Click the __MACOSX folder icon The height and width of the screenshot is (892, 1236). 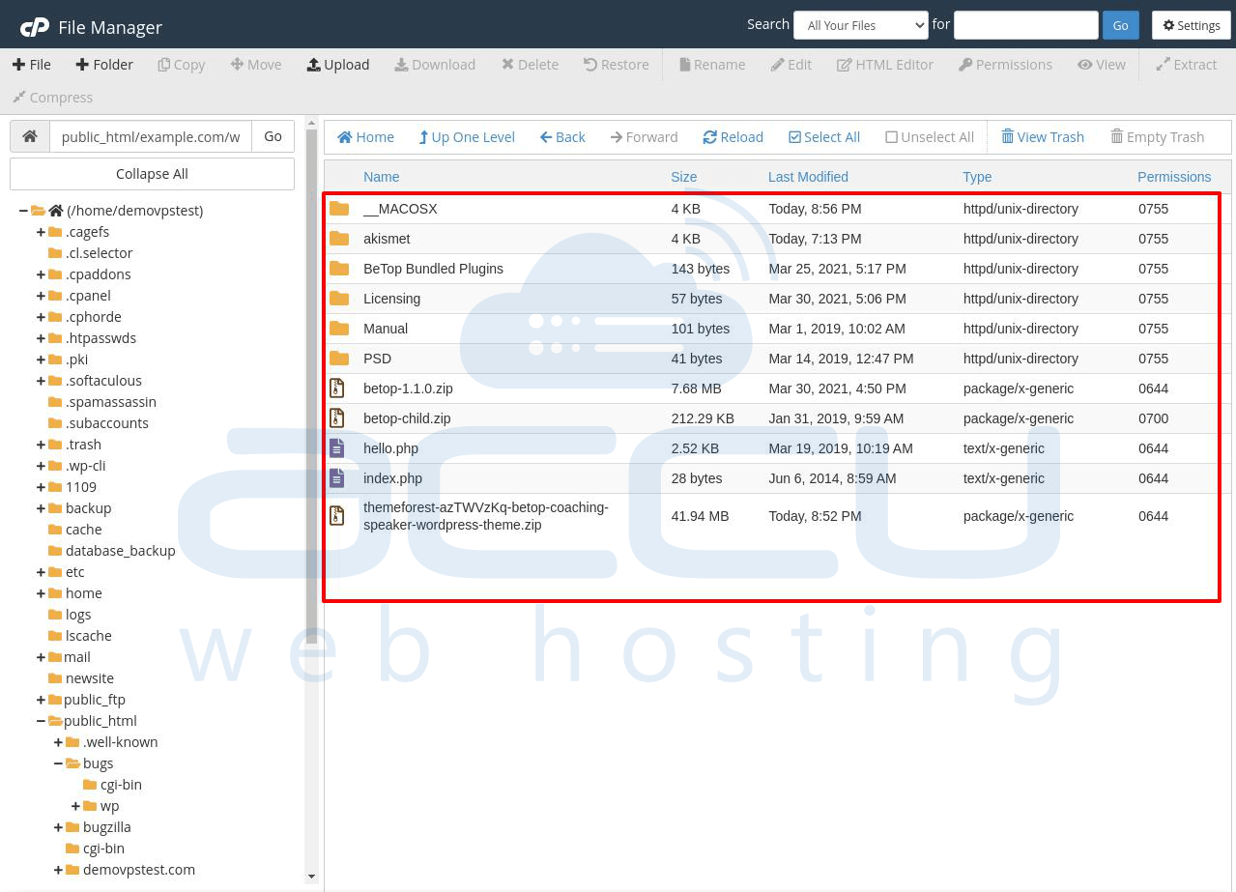pyautogui.click(x=339, y=209)
